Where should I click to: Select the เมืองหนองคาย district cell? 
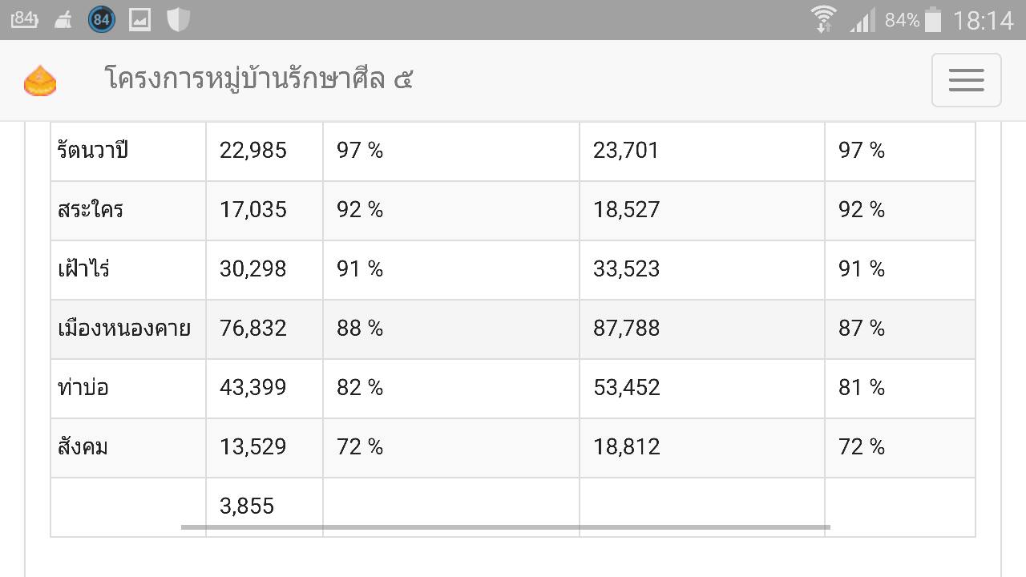128,329
